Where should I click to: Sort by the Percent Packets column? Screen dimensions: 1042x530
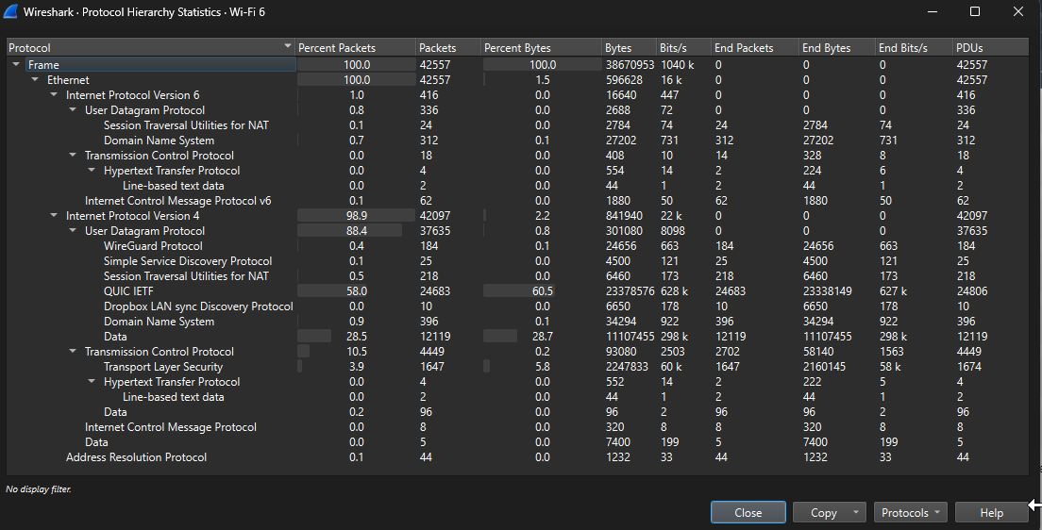coord(356,48)
